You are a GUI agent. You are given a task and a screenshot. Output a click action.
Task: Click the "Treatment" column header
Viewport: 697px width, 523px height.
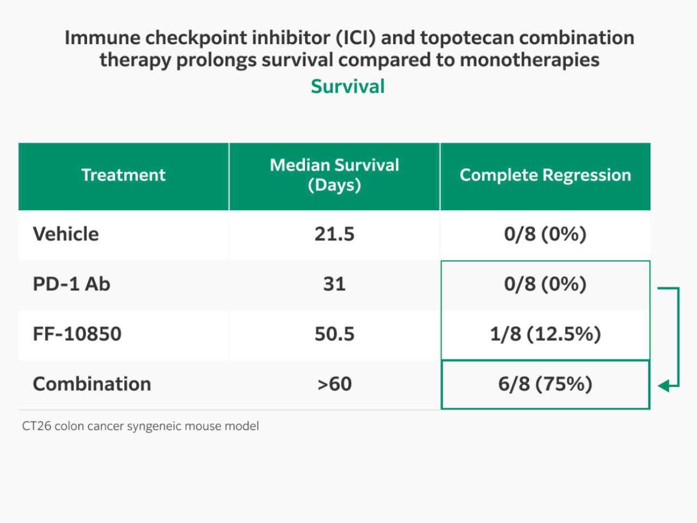click(124, 175)
